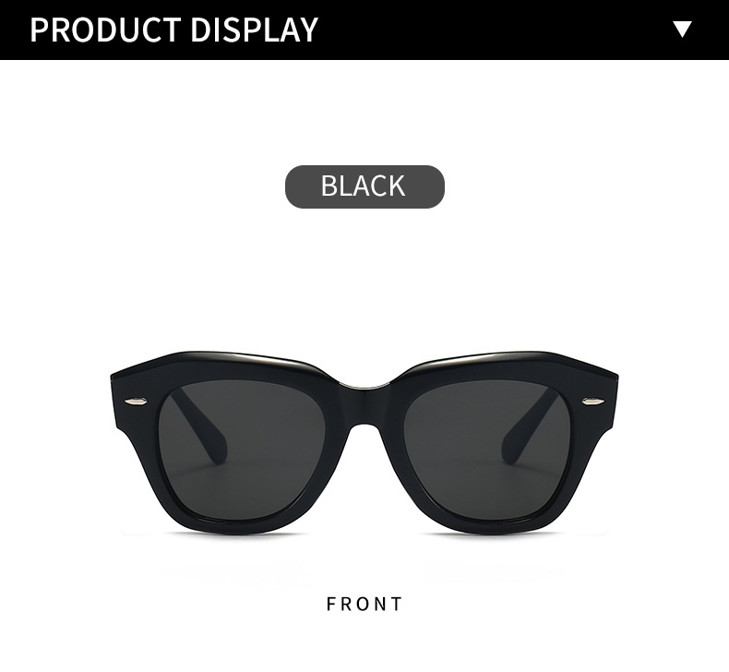The width and height of the screenshot is (729, 672).
Task: Click the letter T in FRONT caption
Action: 398,604
